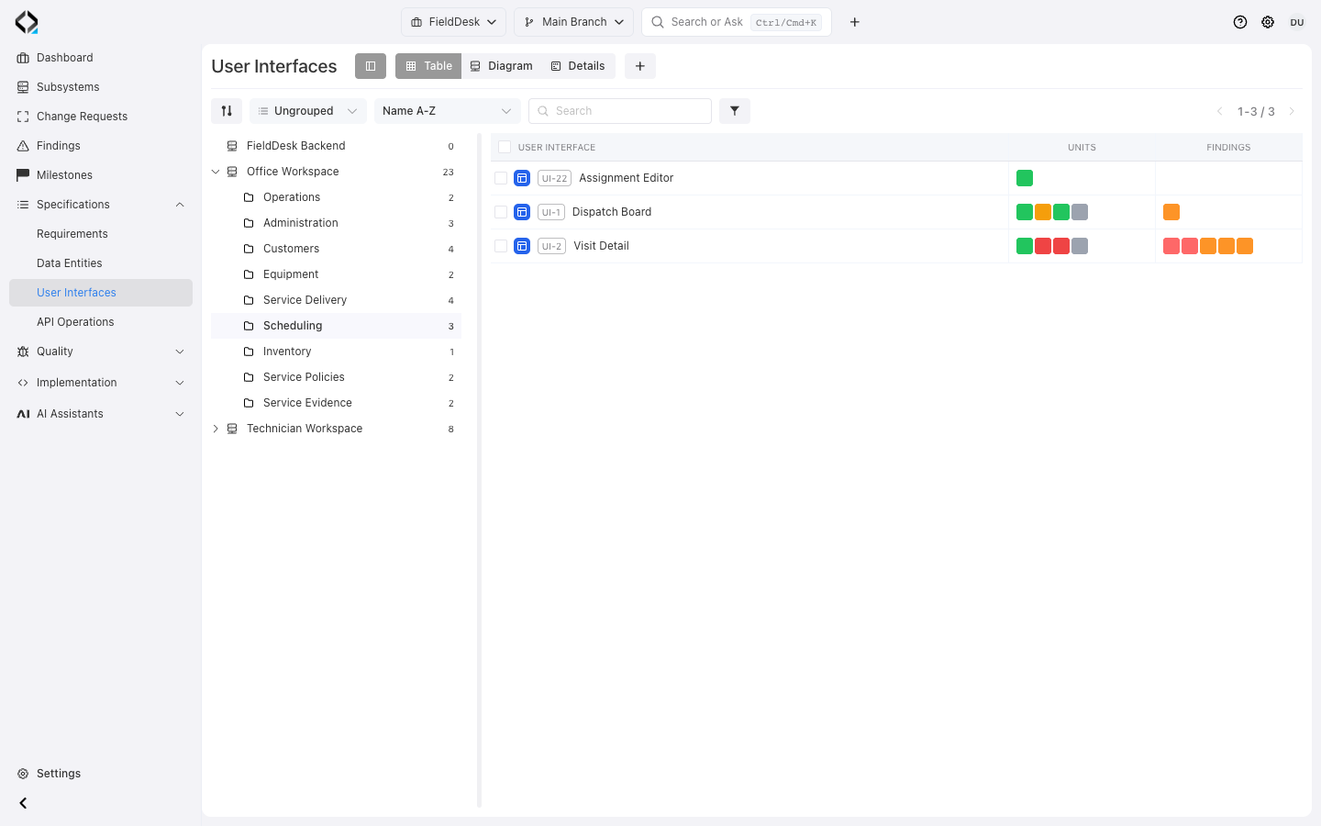Click Dispatch Board's orange finding square
Image resolution: width=1321 pixels, height=826 pixels.
click(1171, 212)
